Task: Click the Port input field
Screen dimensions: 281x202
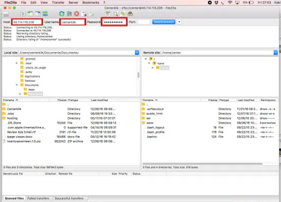Action: [144, 22]
